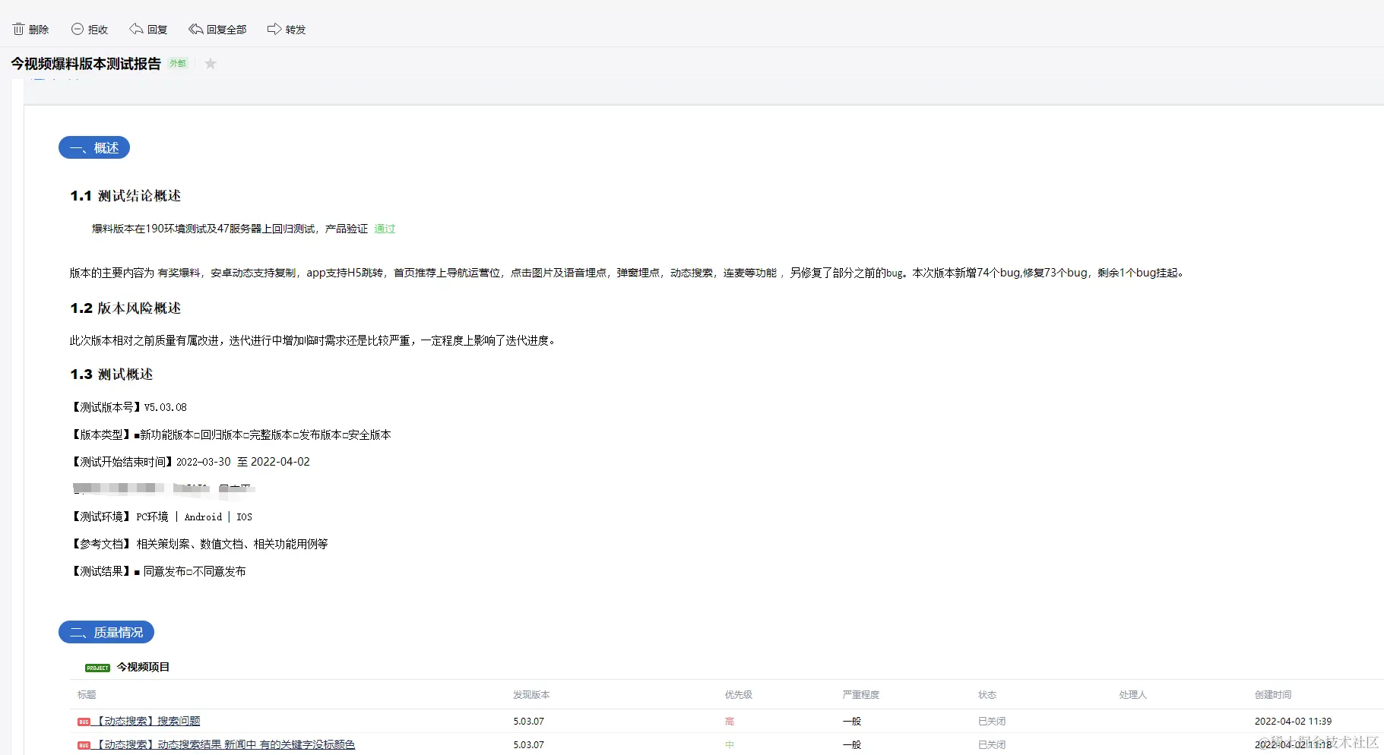
Task: Click the forward (转发) arrow icon
Action: point(274,29)
